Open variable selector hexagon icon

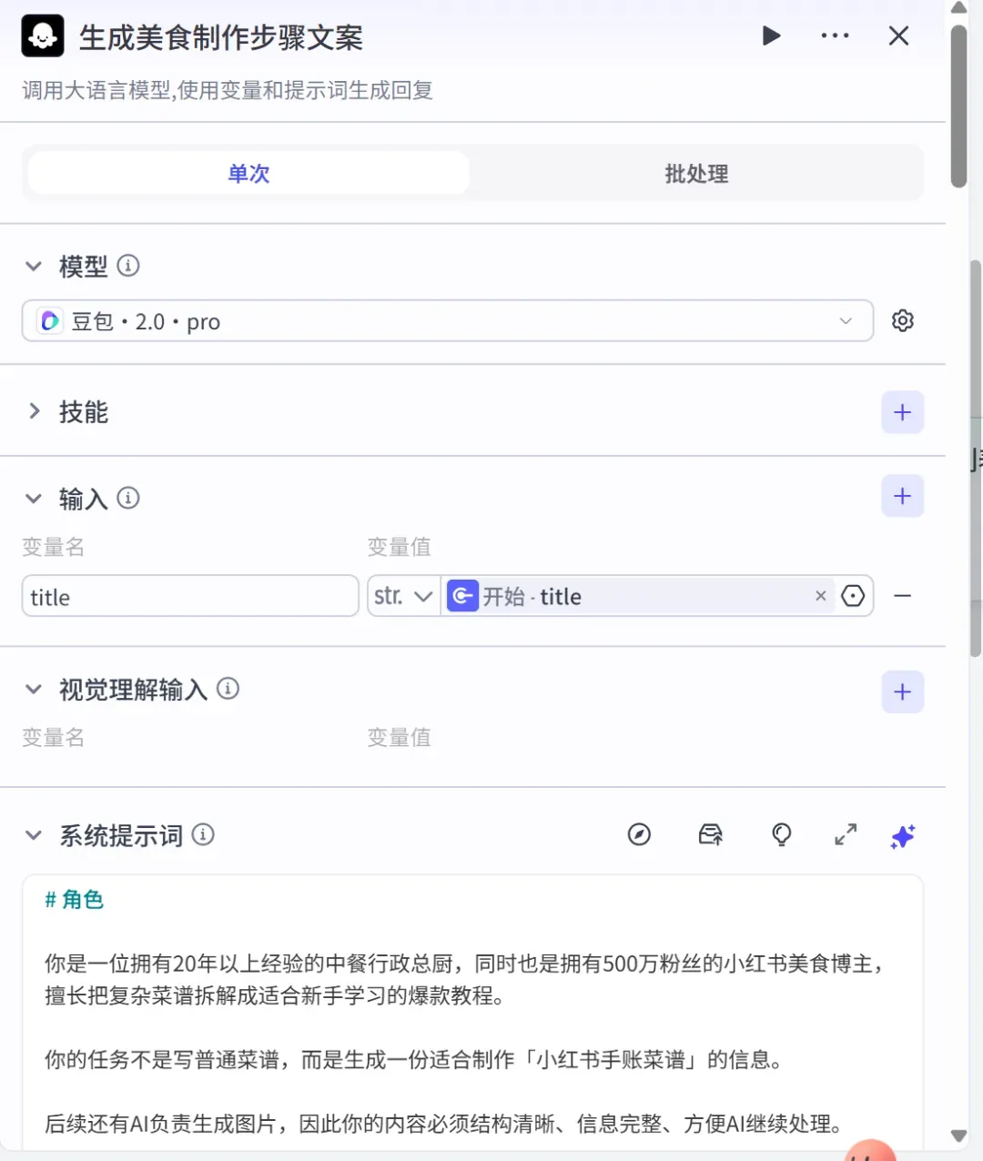[853, 596]
